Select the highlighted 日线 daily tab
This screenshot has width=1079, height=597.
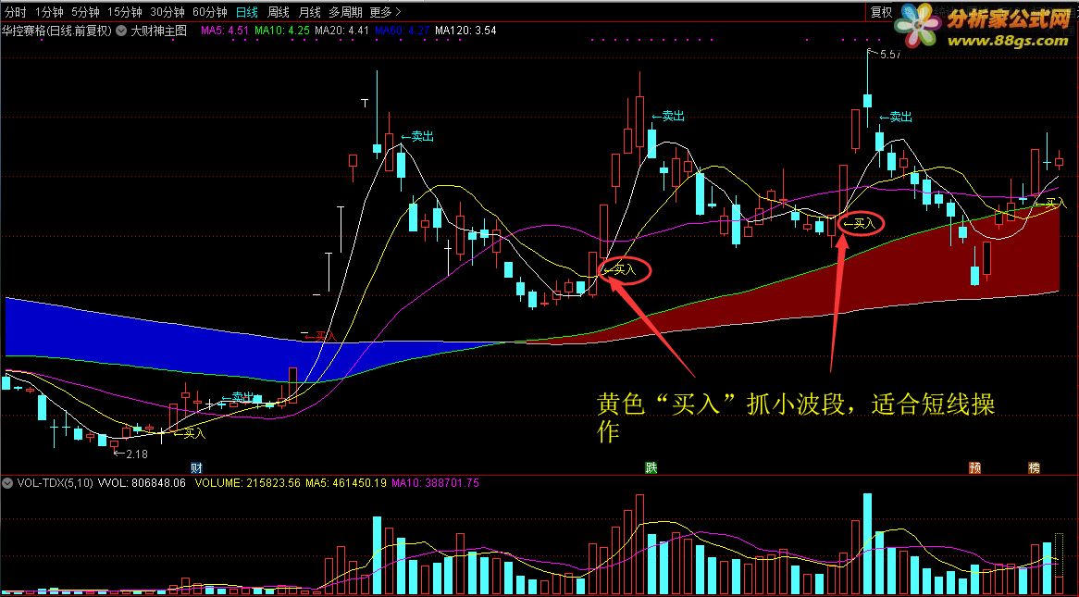(x=246, y=12)
